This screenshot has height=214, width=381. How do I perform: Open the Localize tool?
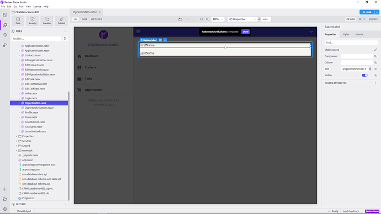[47, 20]
